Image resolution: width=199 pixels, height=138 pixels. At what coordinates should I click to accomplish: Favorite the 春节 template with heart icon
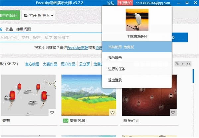pyautogui.click(x=52, y=112)
